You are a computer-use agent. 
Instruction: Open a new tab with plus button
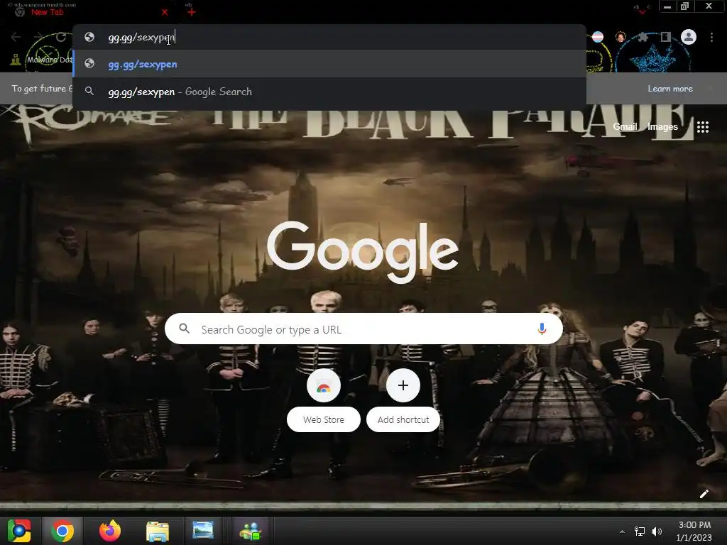192,13
